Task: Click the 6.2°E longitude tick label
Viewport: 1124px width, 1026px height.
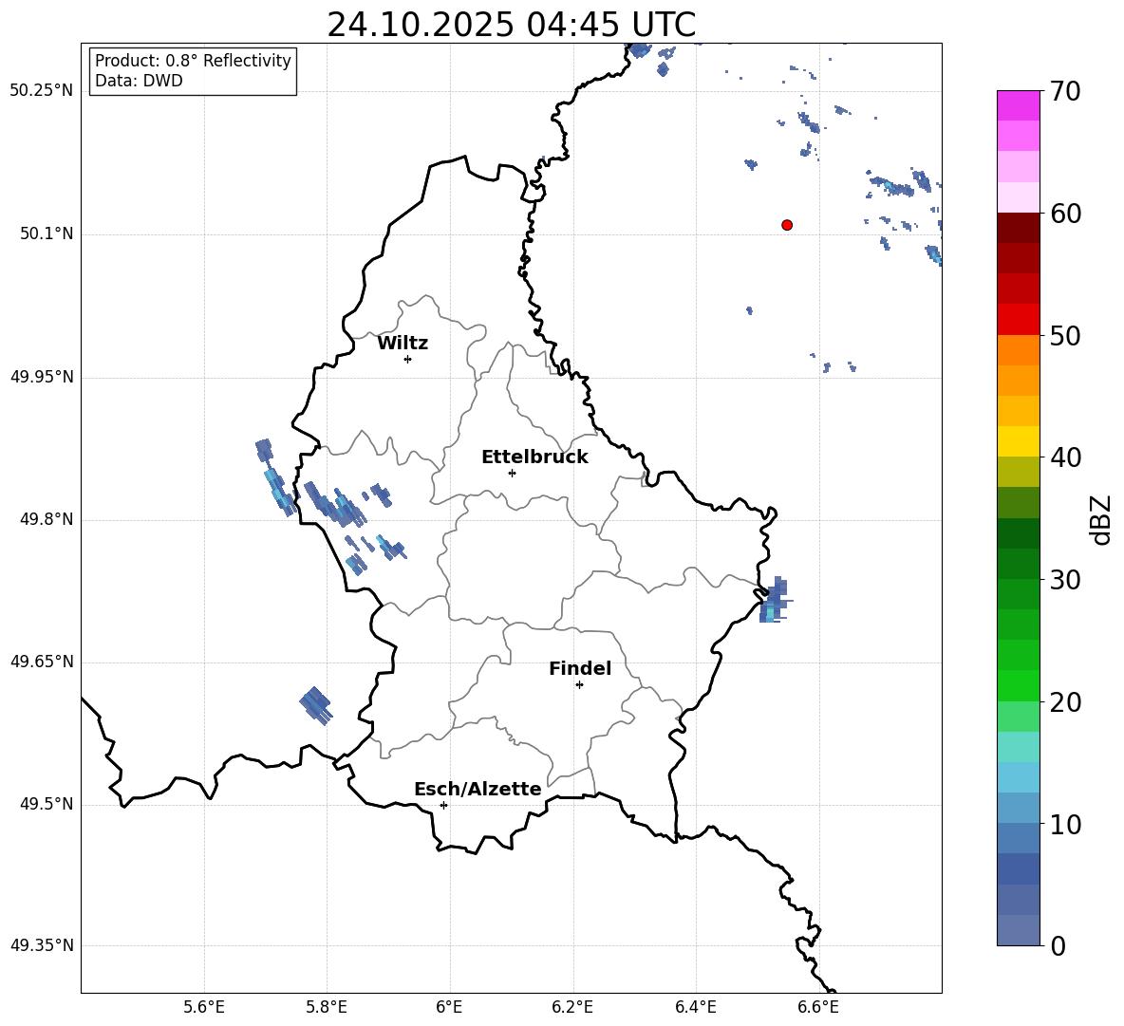Action: pos(572,1007)
